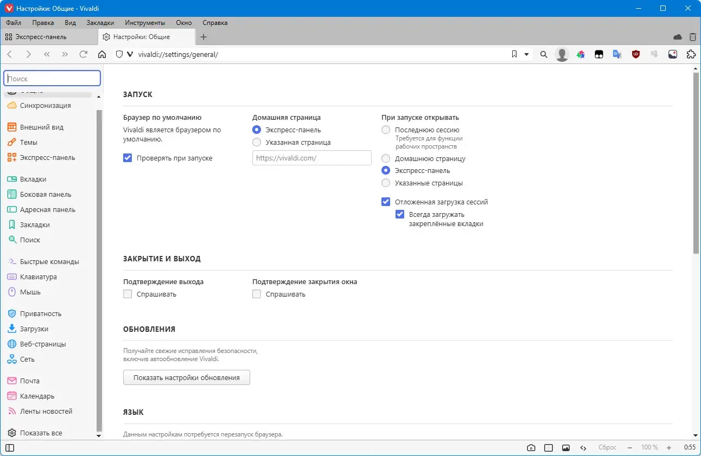Open "Внешний вид" settings section
The image size is (701, 456).
click(x=42, y=127)
